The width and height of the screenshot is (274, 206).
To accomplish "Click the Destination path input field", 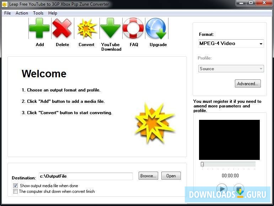I will [x=86, y=176].
